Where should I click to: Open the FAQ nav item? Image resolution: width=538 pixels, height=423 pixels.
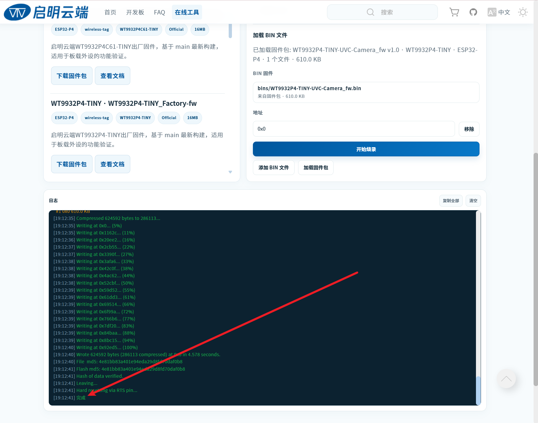click(160, 12)
